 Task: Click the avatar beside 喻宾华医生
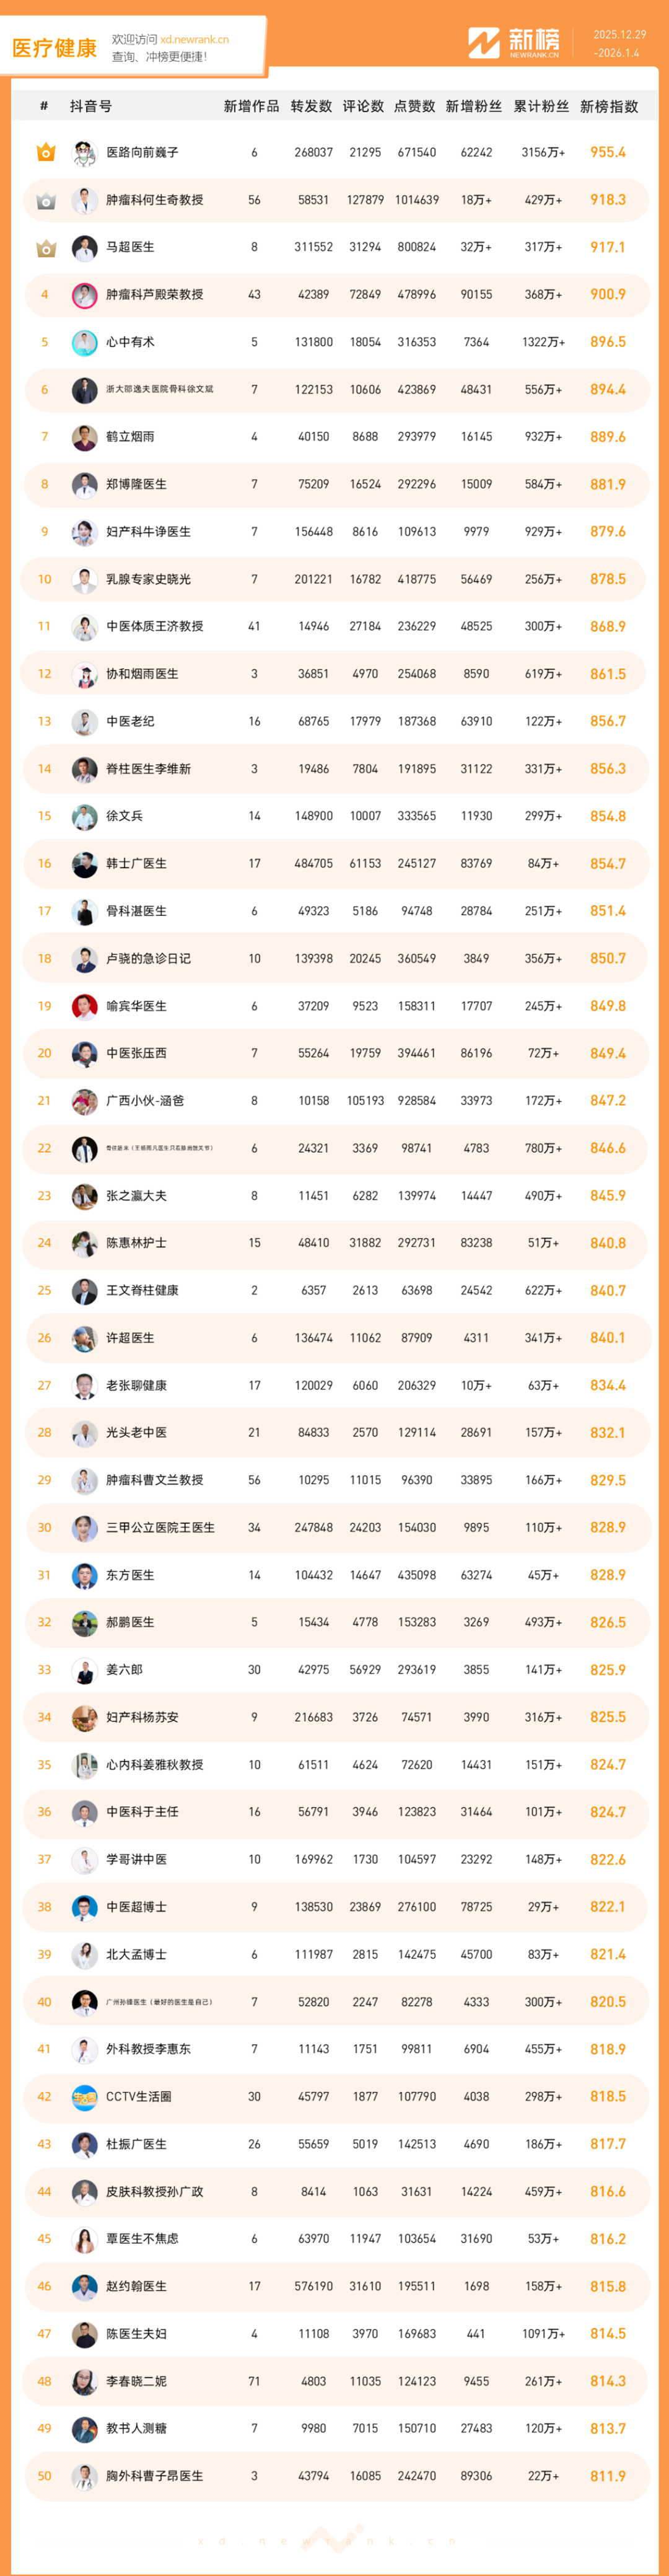[84, 1006]
